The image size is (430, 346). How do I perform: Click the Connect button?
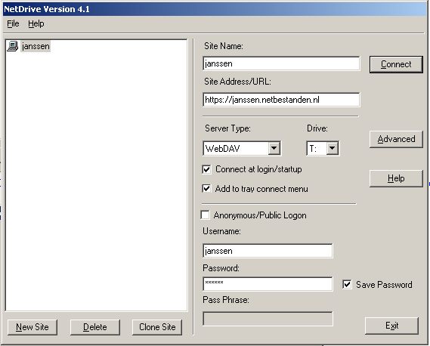click(396, 64)
